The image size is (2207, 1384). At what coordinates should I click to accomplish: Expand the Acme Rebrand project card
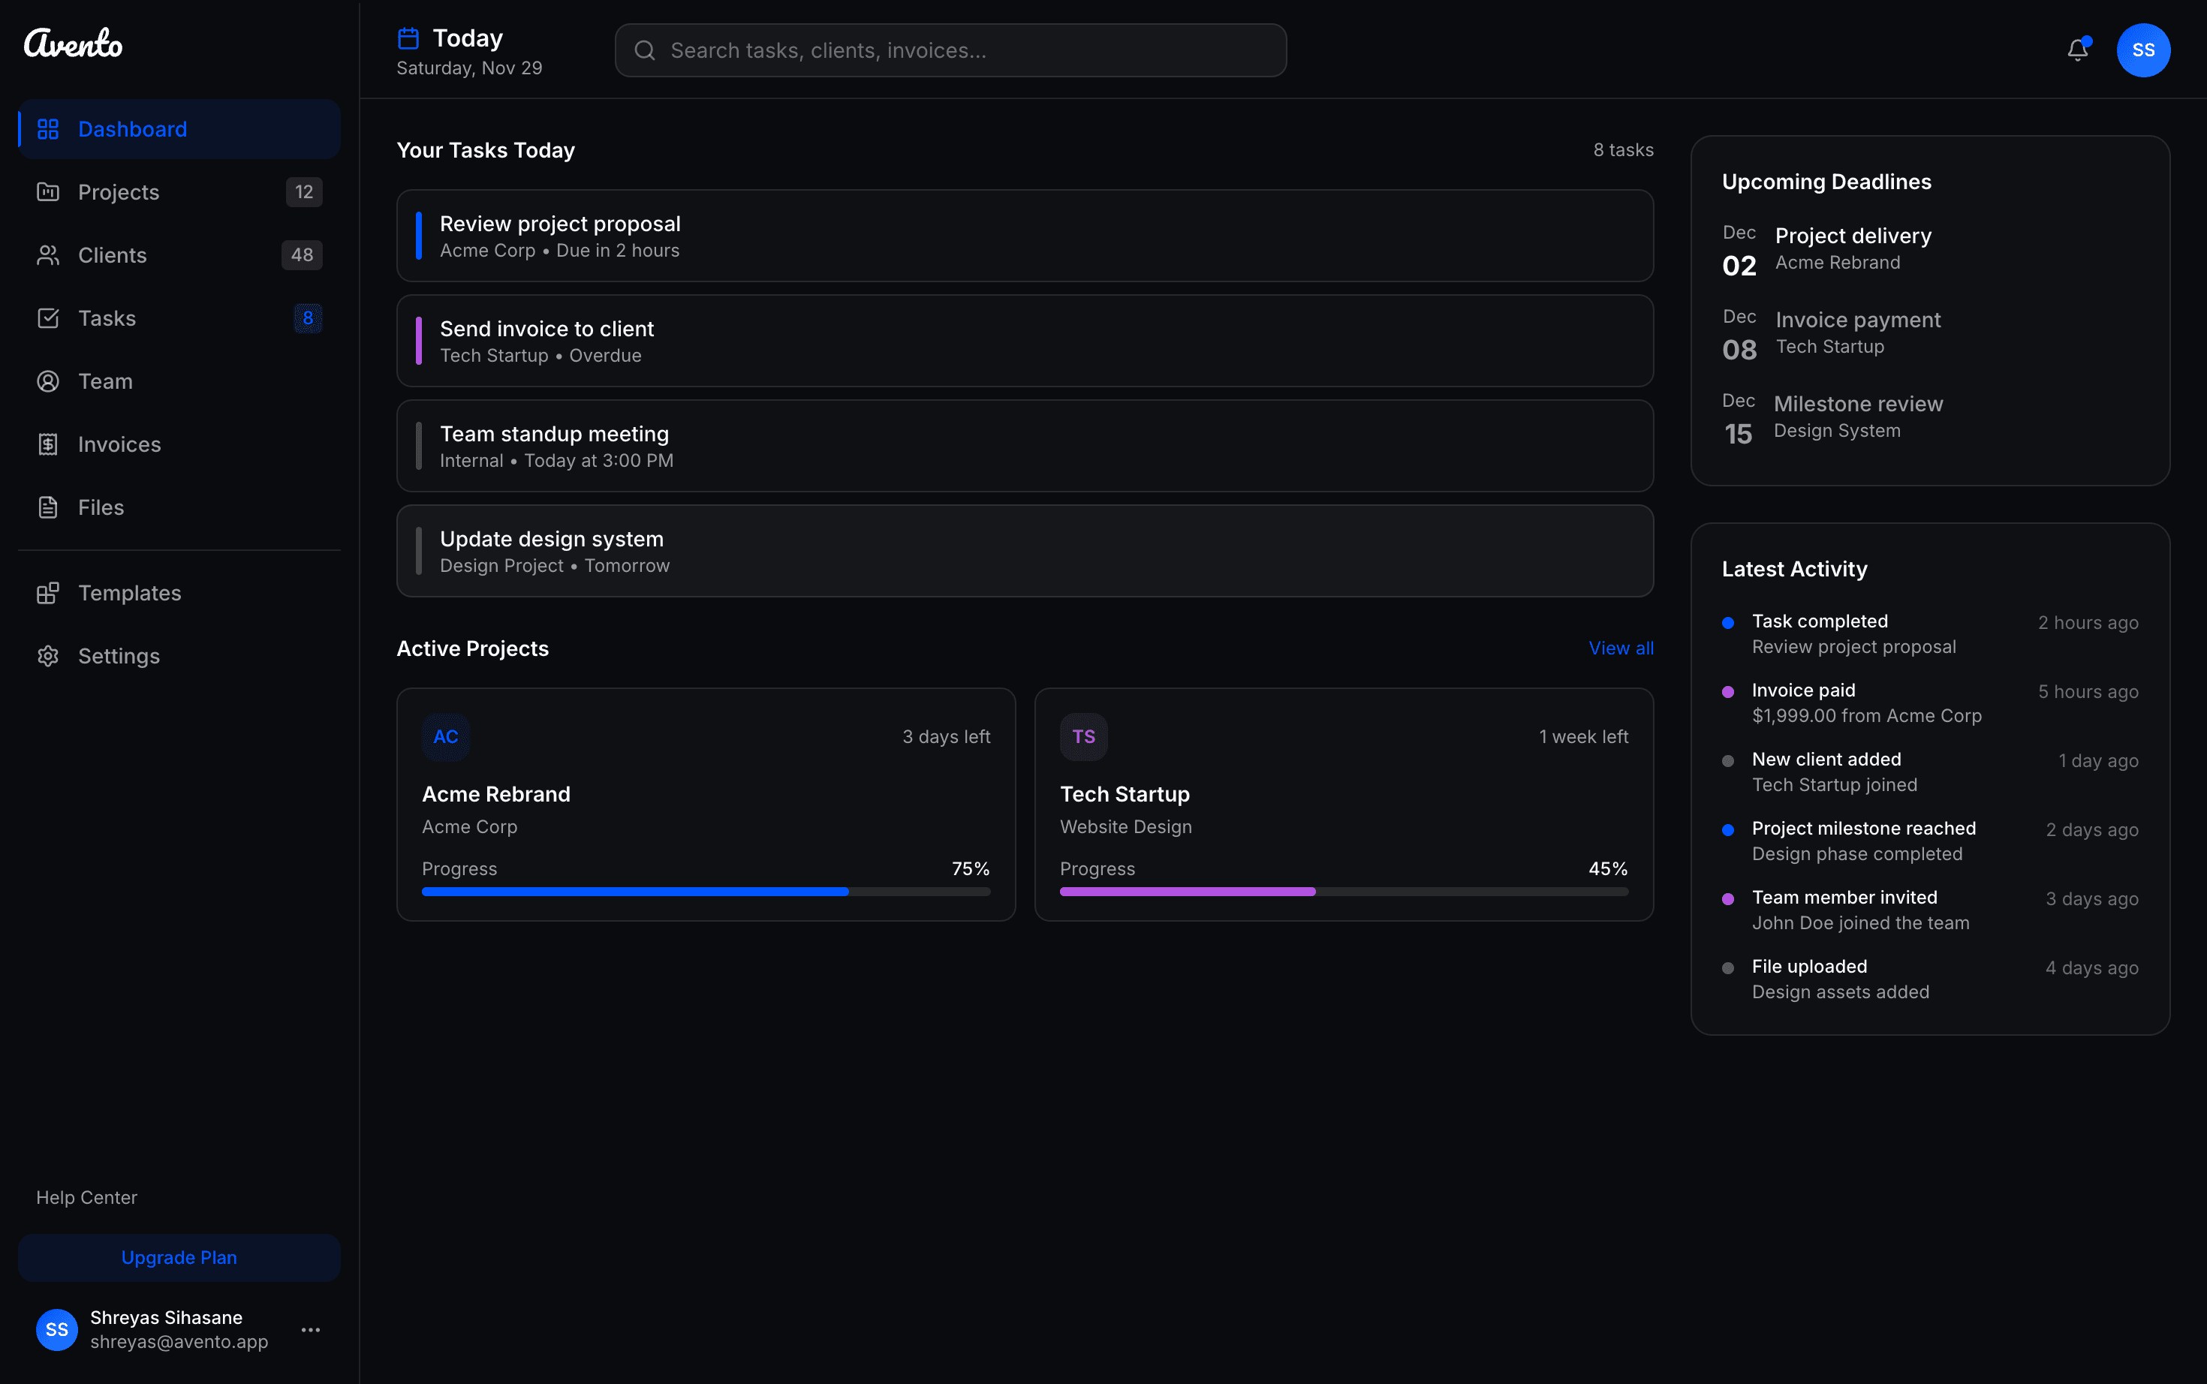[x=705, y=804]
